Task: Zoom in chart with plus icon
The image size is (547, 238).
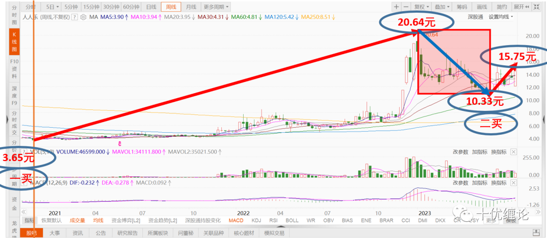Action: (x=396, y=7)
